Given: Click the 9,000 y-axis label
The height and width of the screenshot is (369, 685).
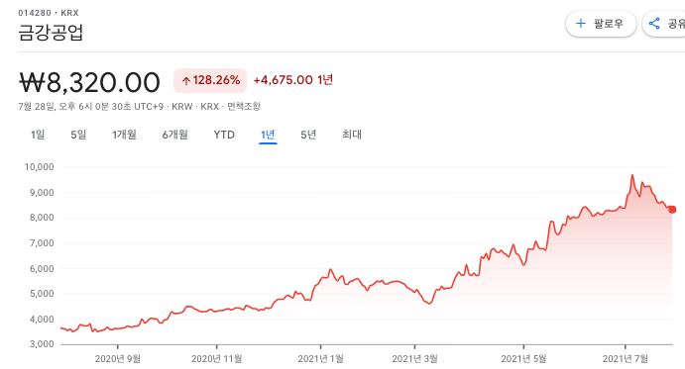Looking at the screenshot, I should [x=42, y=192].
